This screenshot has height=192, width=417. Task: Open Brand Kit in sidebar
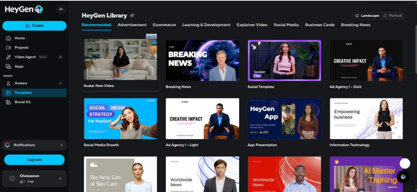[22, 102]
